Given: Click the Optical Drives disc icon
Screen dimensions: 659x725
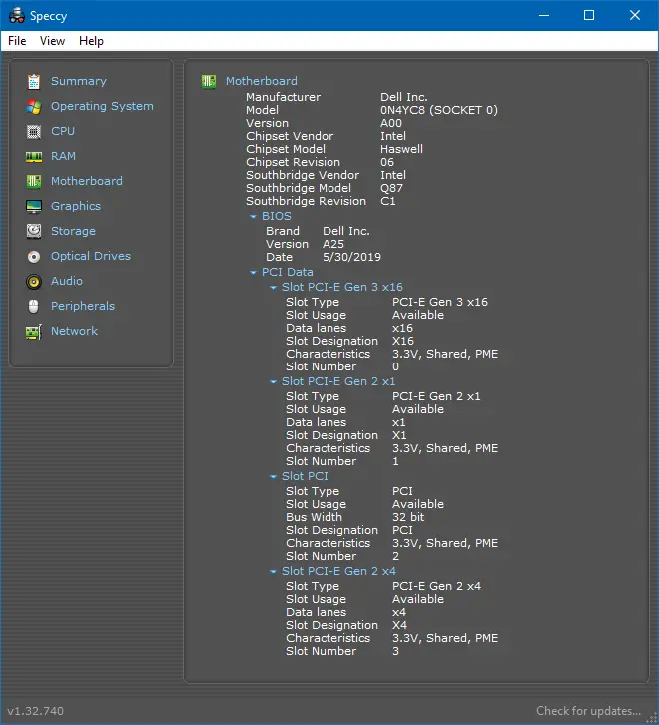Looking at the screenshot, I should coord(34,257).
